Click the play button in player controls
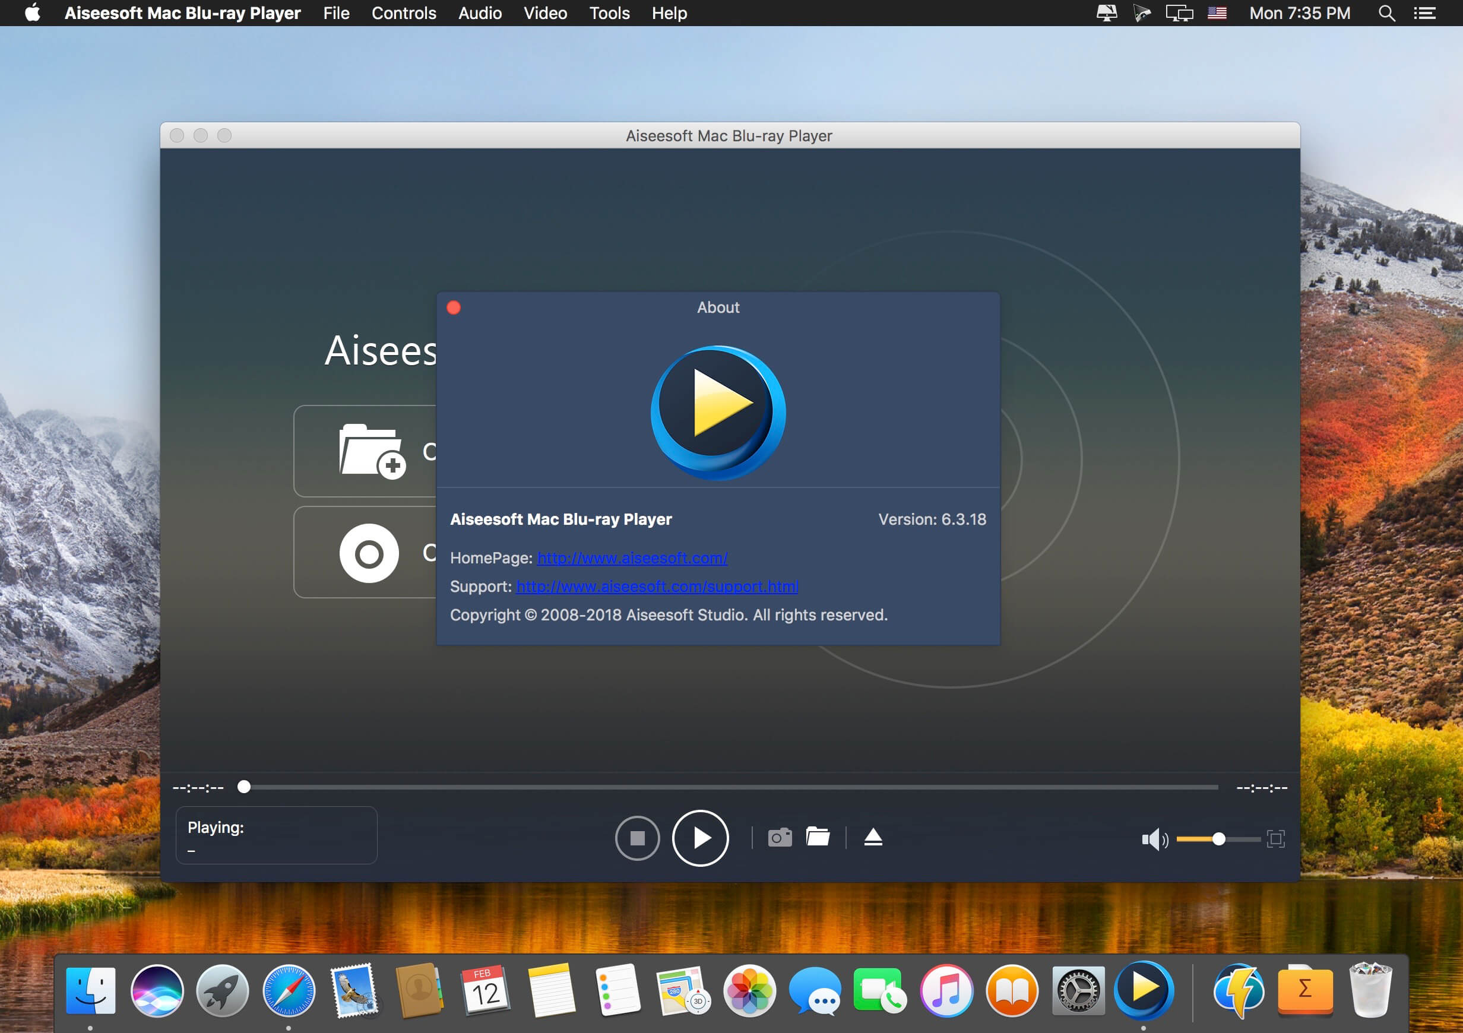 pyautogui.click(x=698, y=837)
